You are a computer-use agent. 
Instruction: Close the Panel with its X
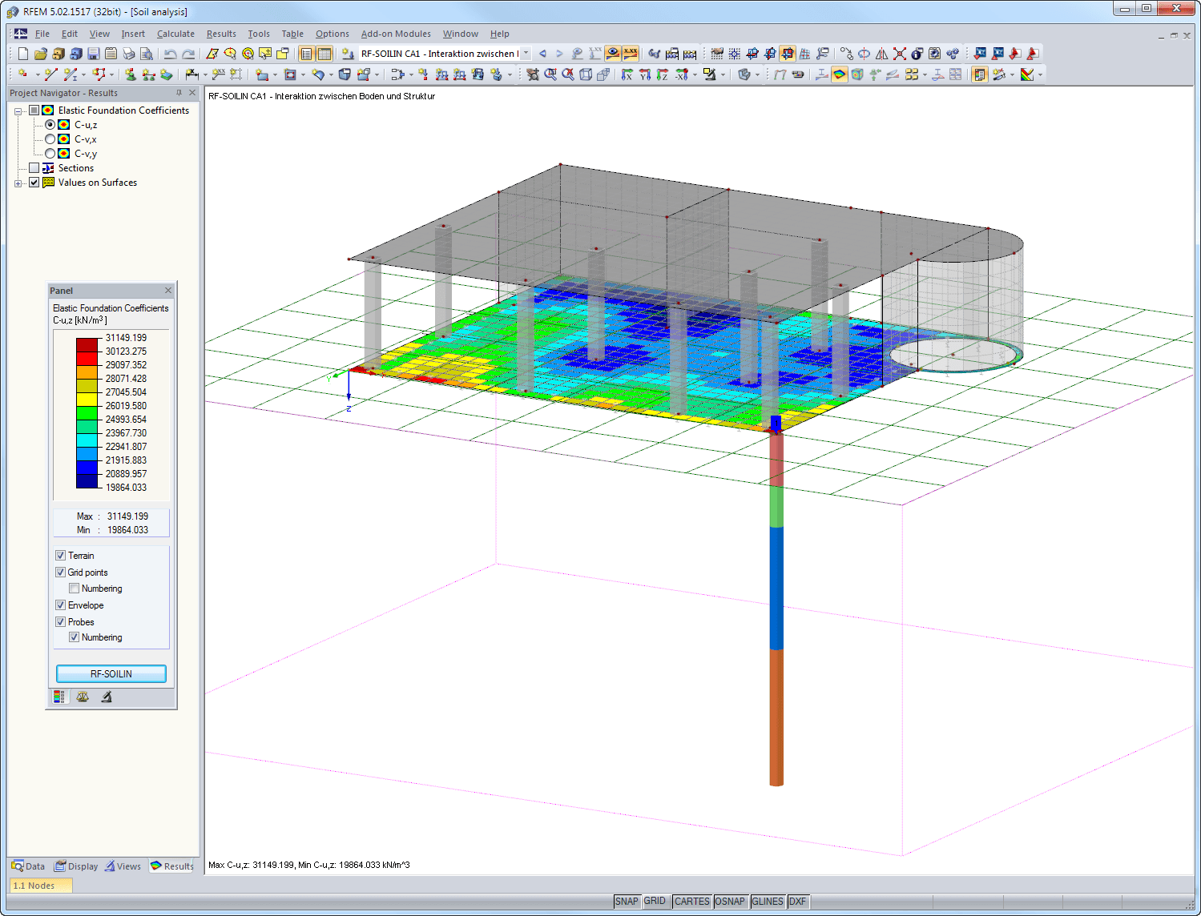coord(168,291)
